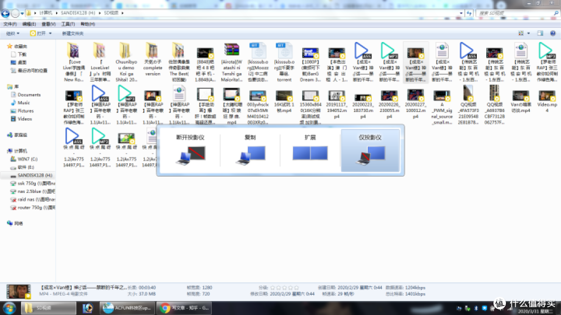The height and width of the screenshot is (315, 561).
Task: Open the 编辑(E) menu
Action: point(29,24)
